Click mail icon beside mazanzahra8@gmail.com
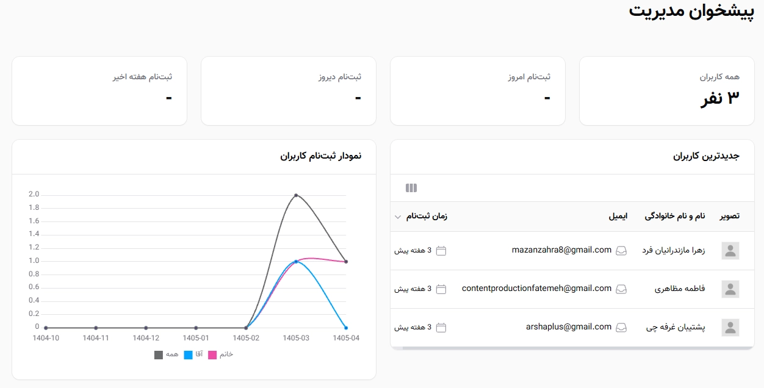 tap(621, 251)
